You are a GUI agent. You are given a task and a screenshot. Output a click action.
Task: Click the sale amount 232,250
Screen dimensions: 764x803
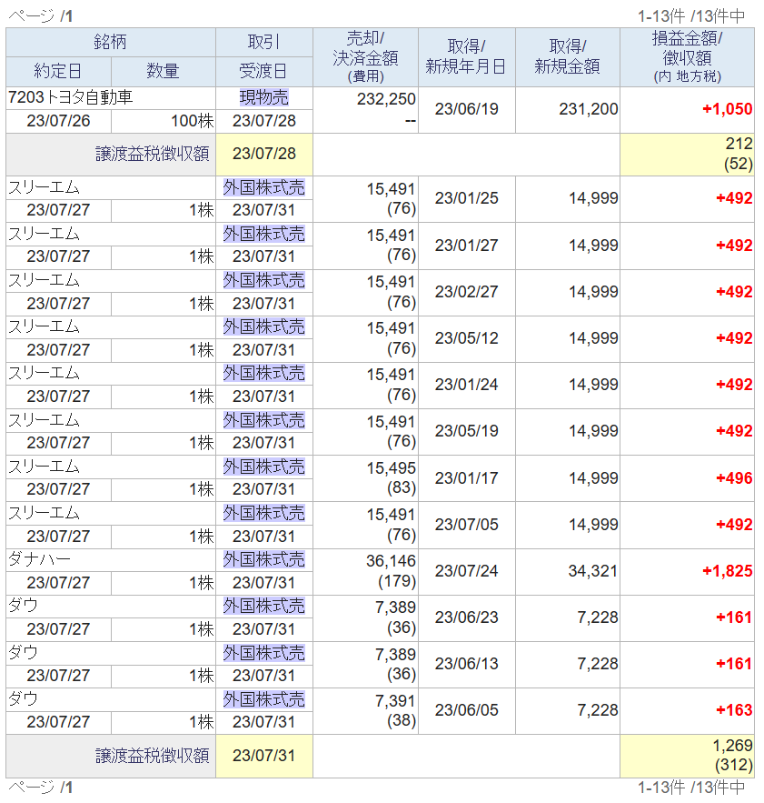pyautogui.click(x=386, y=99)
